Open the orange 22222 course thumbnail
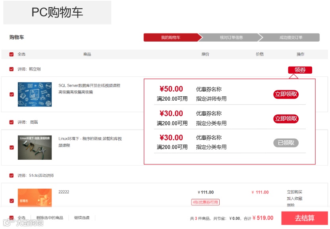The image size is (330, 229). point(35,198)
